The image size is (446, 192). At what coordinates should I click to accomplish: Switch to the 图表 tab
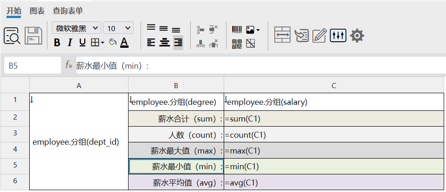click(x=37, y=11)
